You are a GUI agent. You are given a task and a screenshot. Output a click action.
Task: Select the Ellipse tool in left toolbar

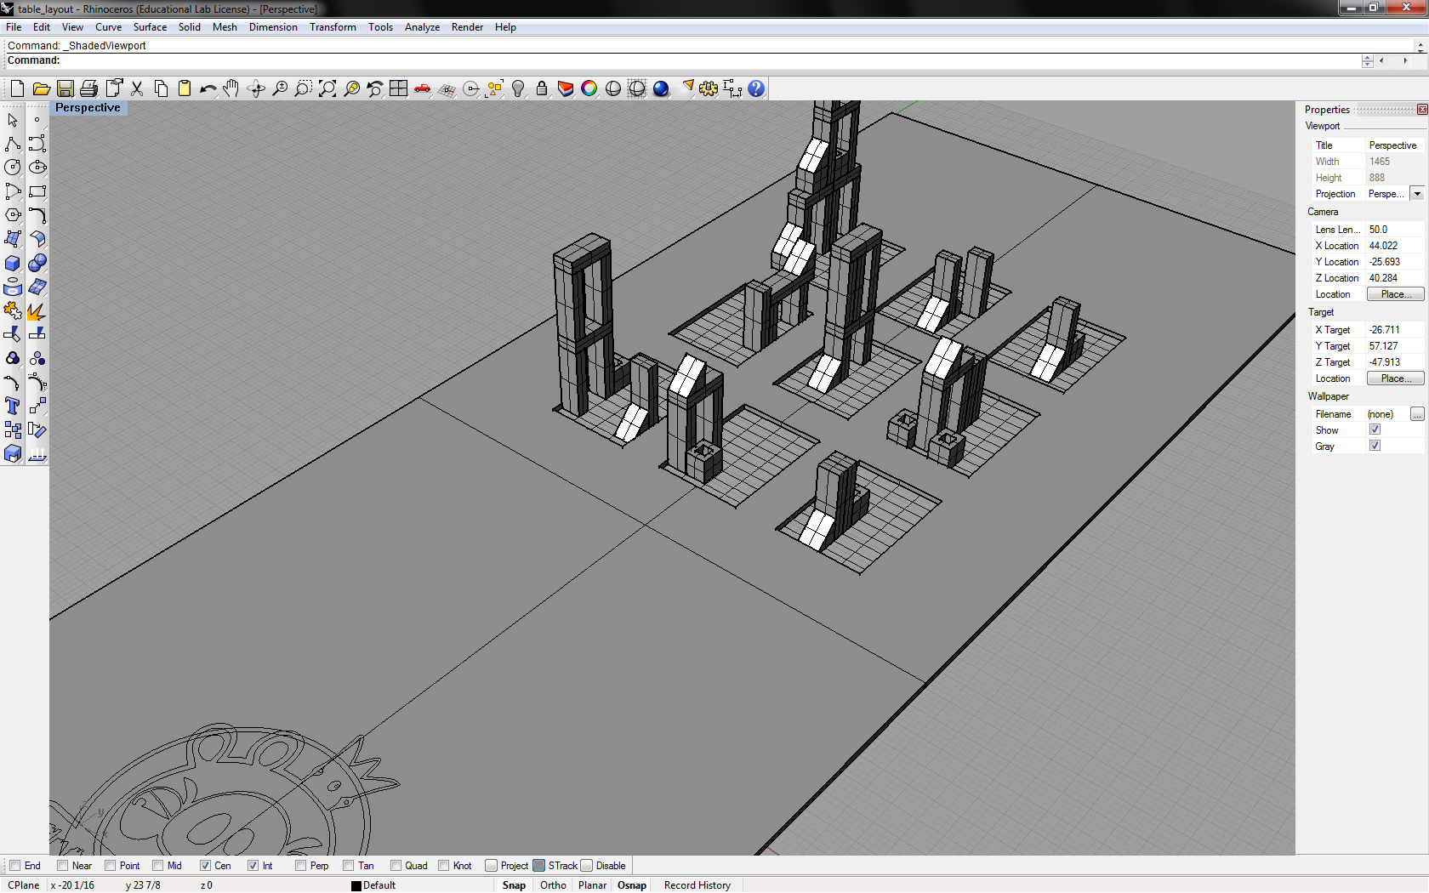coord(37,168)
